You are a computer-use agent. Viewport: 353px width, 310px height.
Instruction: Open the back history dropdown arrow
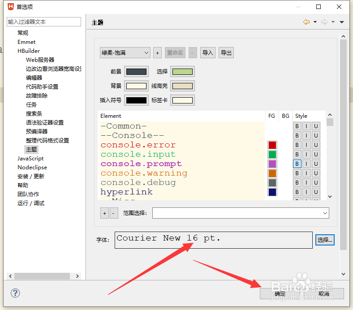pyautogui.click(x=315, y=22)
